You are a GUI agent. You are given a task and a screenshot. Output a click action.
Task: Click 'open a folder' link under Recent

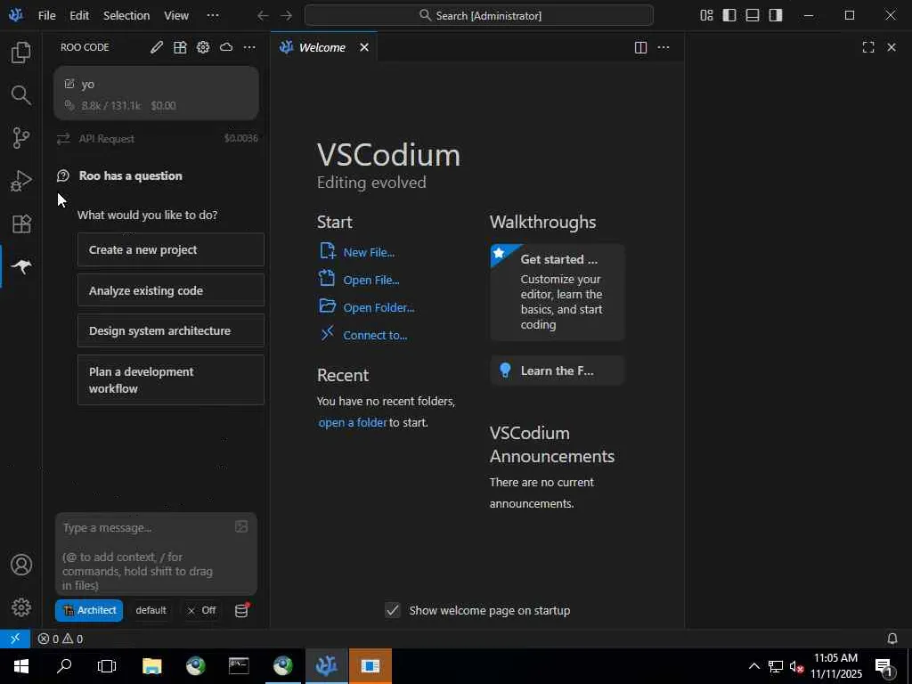(x=353, y=422)
